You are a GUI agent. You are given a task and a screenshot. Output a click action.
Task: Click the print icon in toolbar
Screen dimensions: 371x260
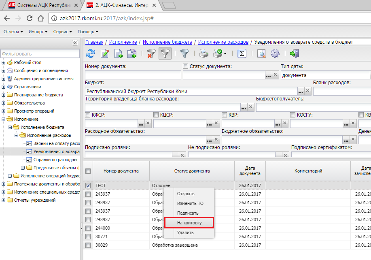click(204, 53)
